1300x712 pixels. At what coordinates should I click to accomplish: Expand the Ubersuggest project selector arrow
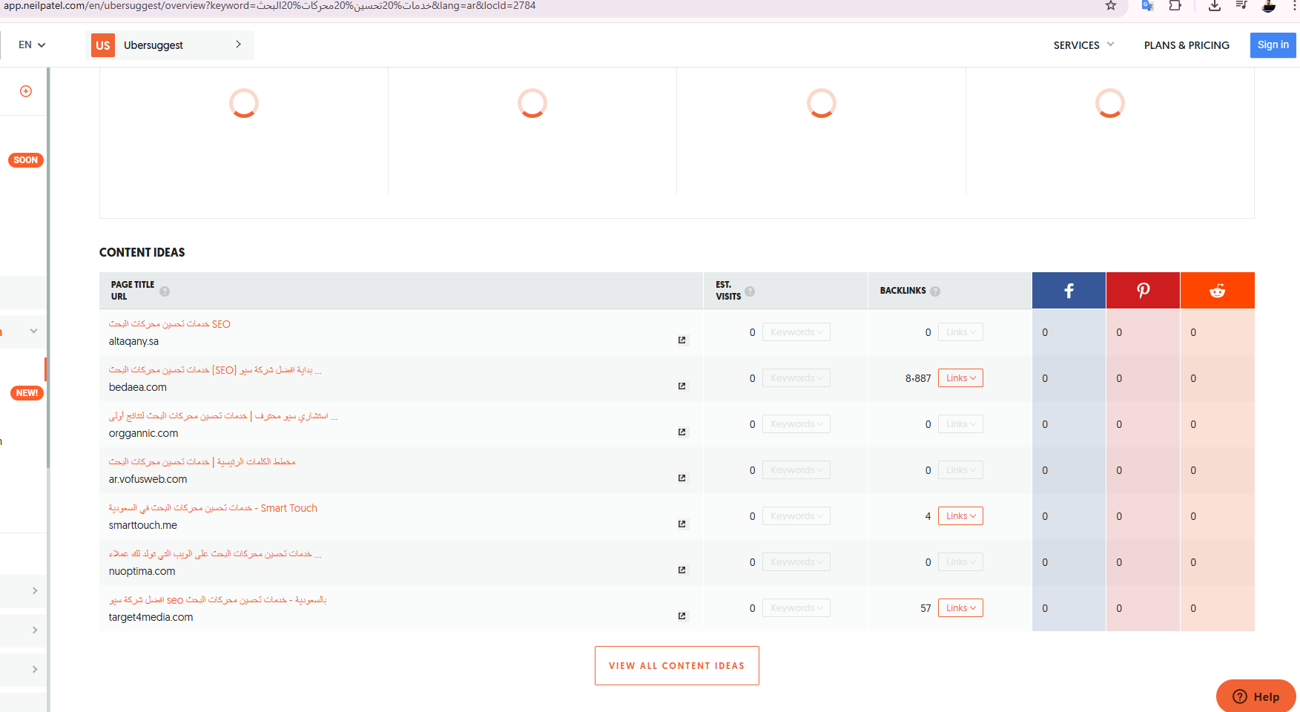point(238,44)
